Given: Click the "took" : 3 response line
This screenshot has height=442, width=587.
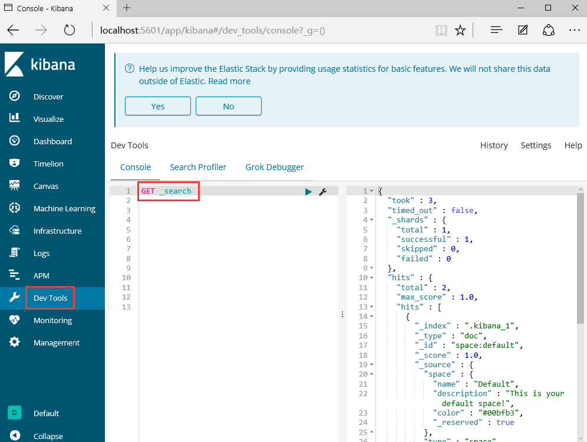Looking at the screenshot, I should [x=412, y=201].
